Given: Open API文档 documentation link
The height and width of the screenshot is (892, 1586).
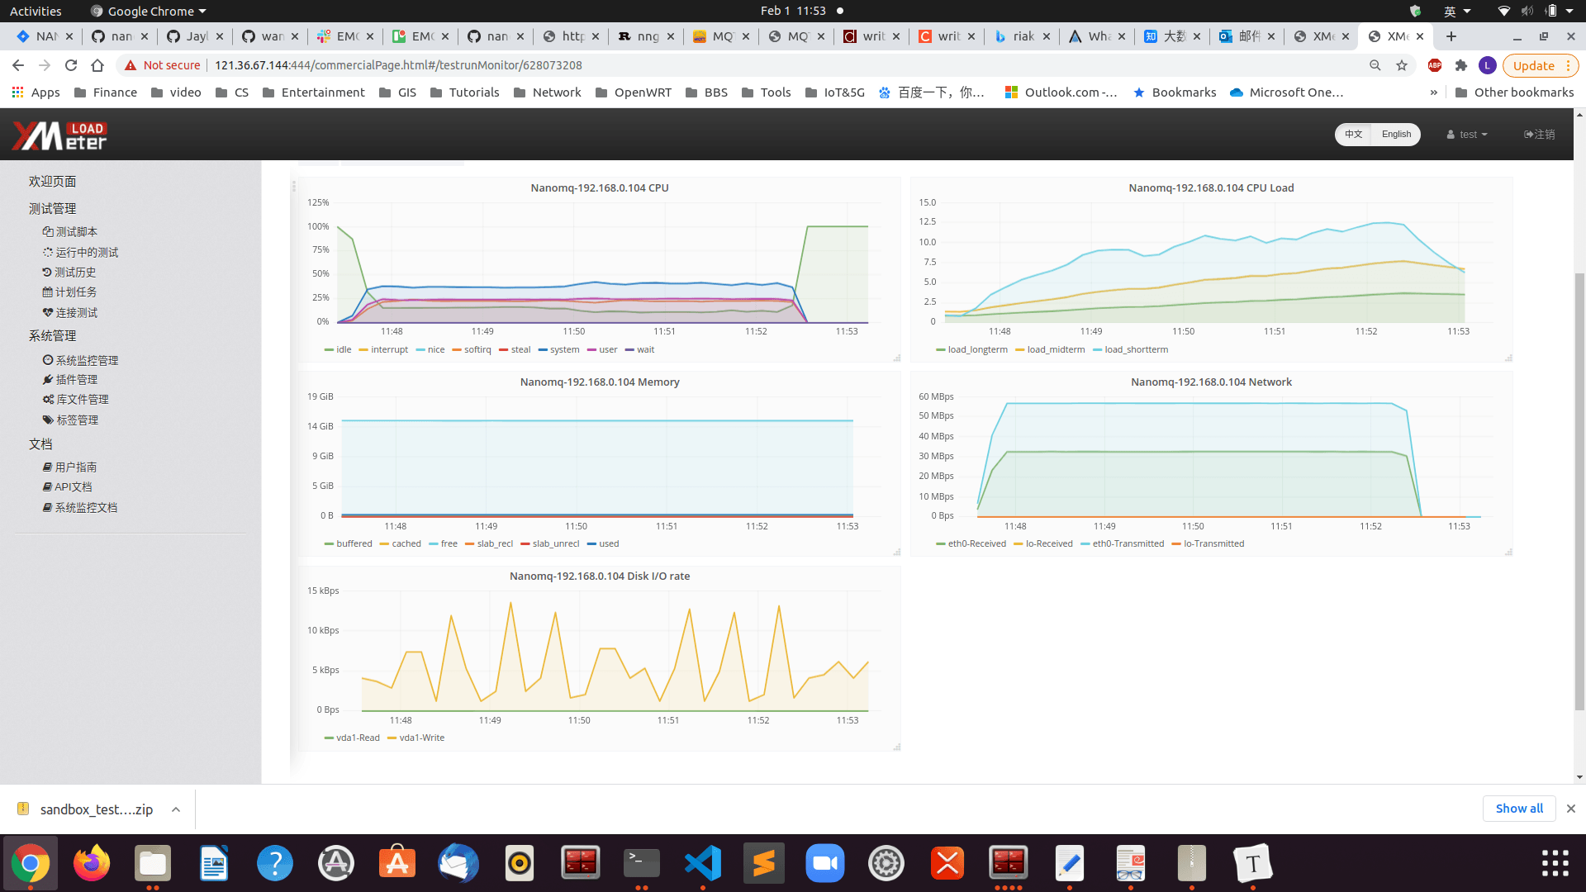Looking at the screenshot, I should click(x=73, y=487).
